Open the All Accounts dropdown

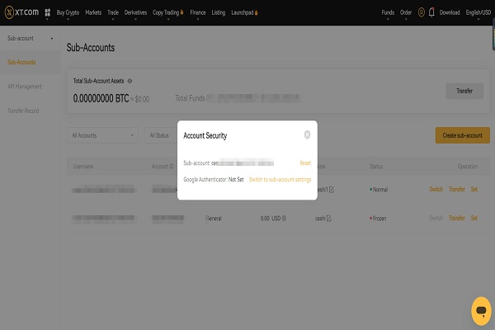102,135
